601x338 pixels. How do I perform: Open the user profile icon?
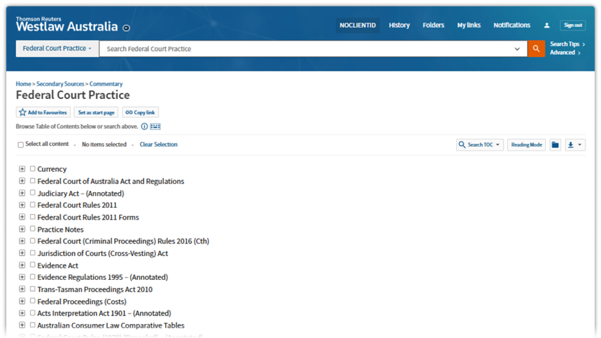point(547,25)
